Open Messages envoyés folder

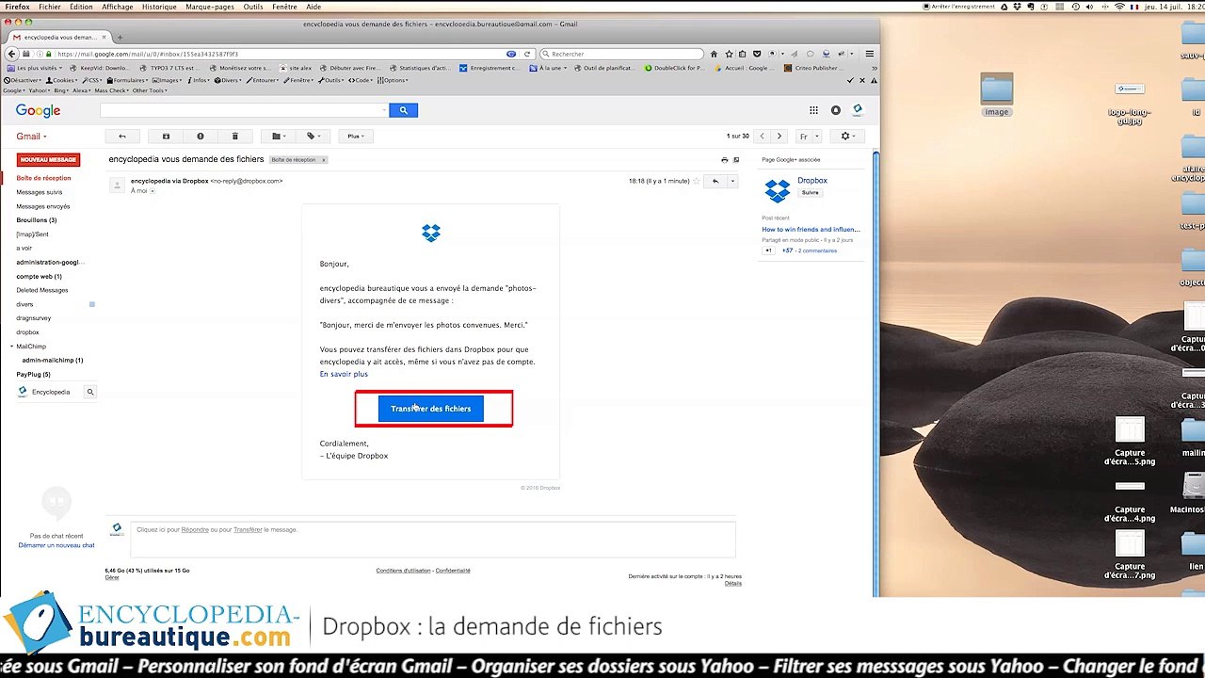point(43,206)
